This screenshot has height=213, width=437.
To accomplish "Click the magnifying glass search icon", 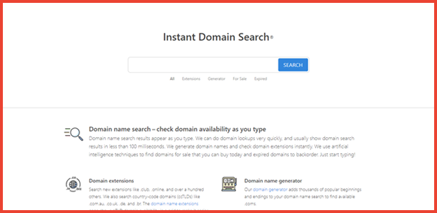I will (73, 133).
